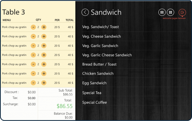Decrease quantity of first Pork chop row
Screen dimensions: 192x121
(x=33, y=27)
